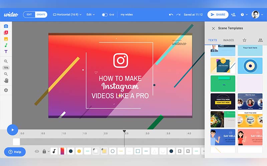267x166 pixels.
Task: Choose the green banner template
Action: pyautogui.click(x=223, y=84)
